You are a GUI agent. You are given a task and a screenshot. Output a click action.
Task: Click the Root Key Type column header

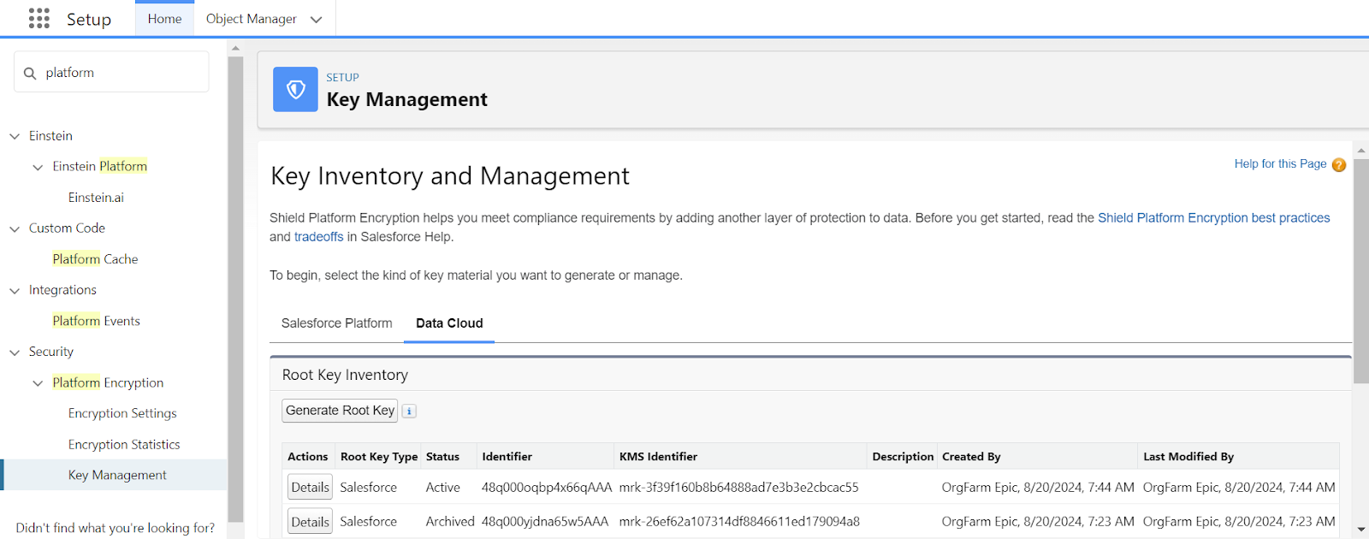379,457
